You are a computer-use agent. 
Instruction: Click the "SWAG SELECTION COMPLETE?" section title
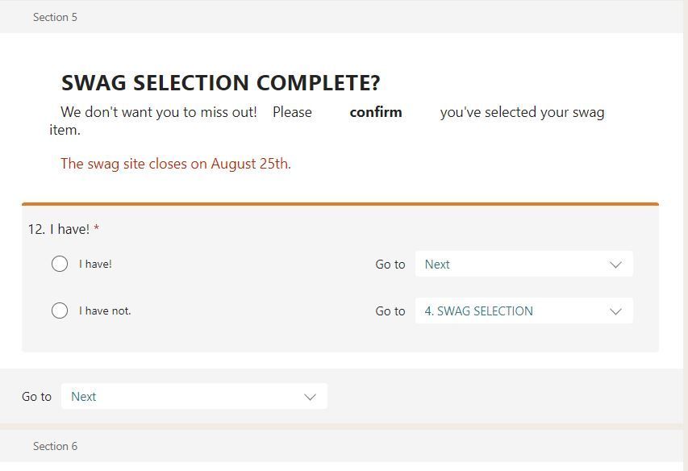coord(220,83)
